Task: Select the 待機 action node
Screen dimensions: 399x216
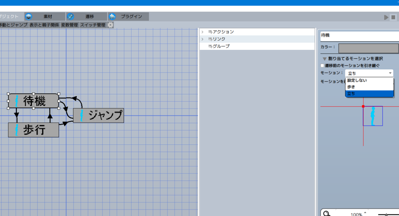Action: click(x=34, y=101)
